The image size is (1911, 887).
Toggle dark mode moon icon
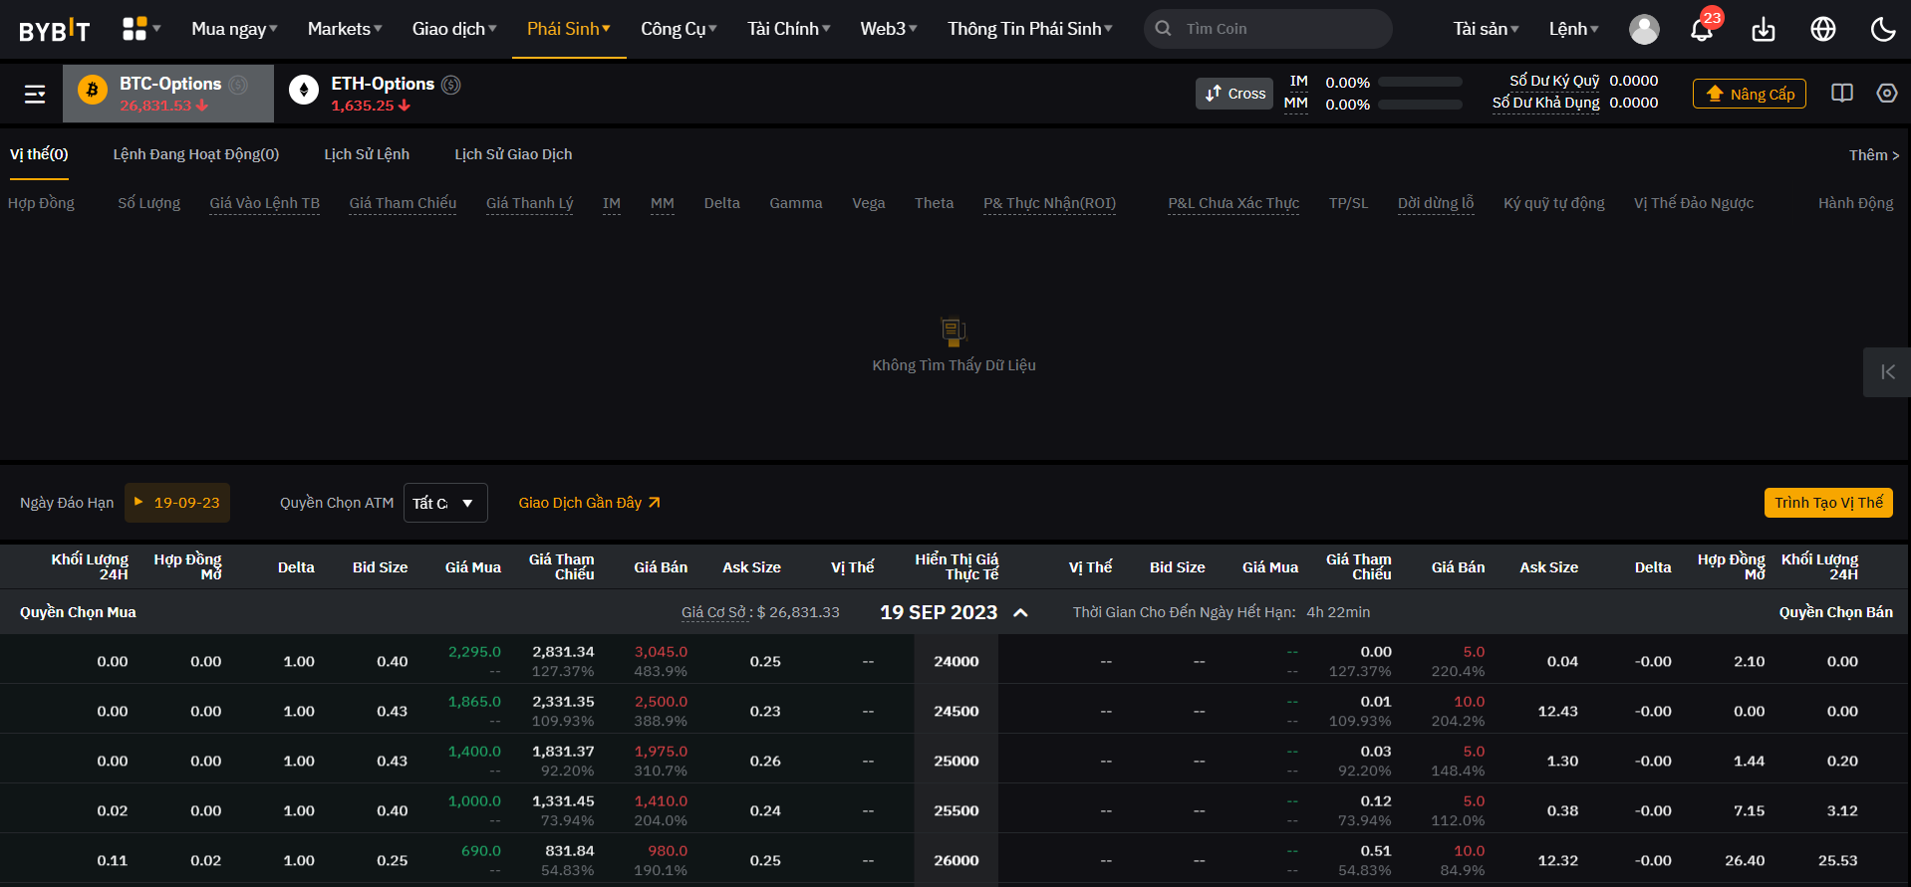point(1883,29)
